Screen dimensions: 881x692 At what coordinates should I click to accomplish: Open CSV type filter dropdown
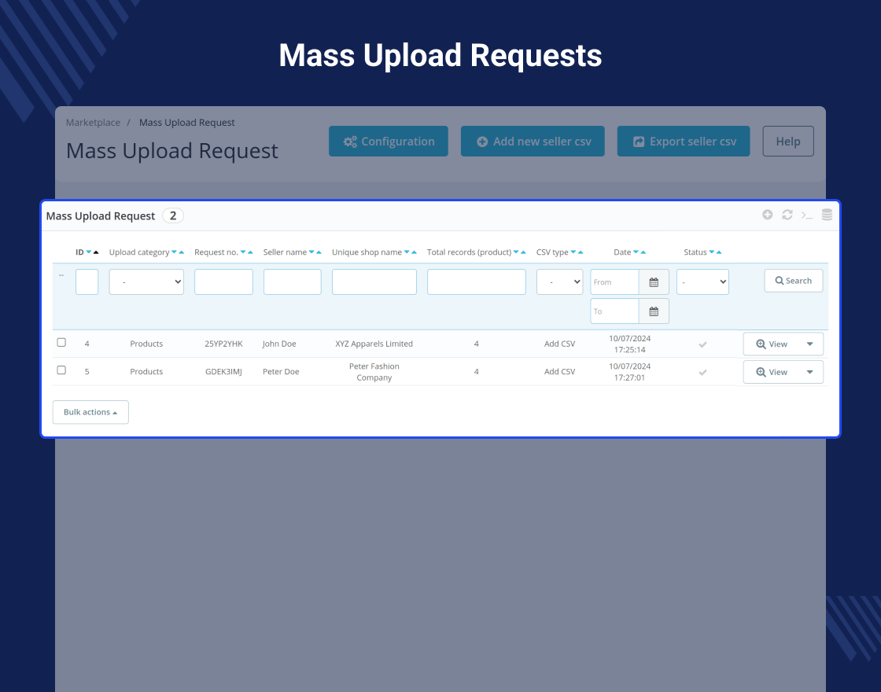pyautogui.click(x=559, y=282)
